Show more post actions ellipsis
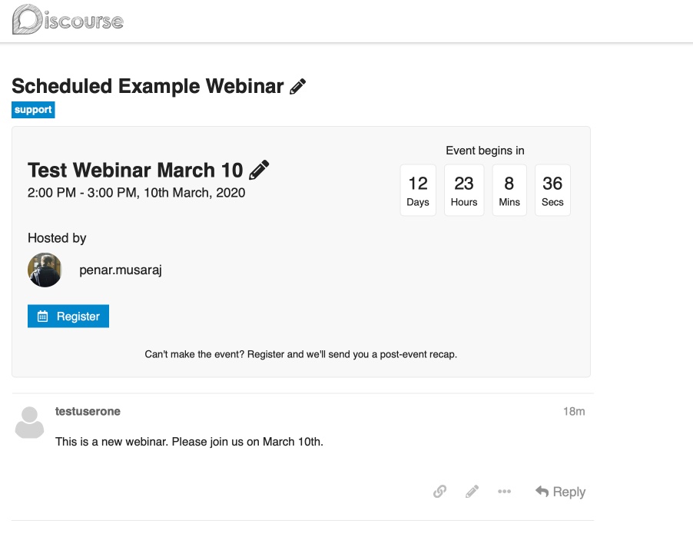693x537 pixels. click(x=504, y=492)
